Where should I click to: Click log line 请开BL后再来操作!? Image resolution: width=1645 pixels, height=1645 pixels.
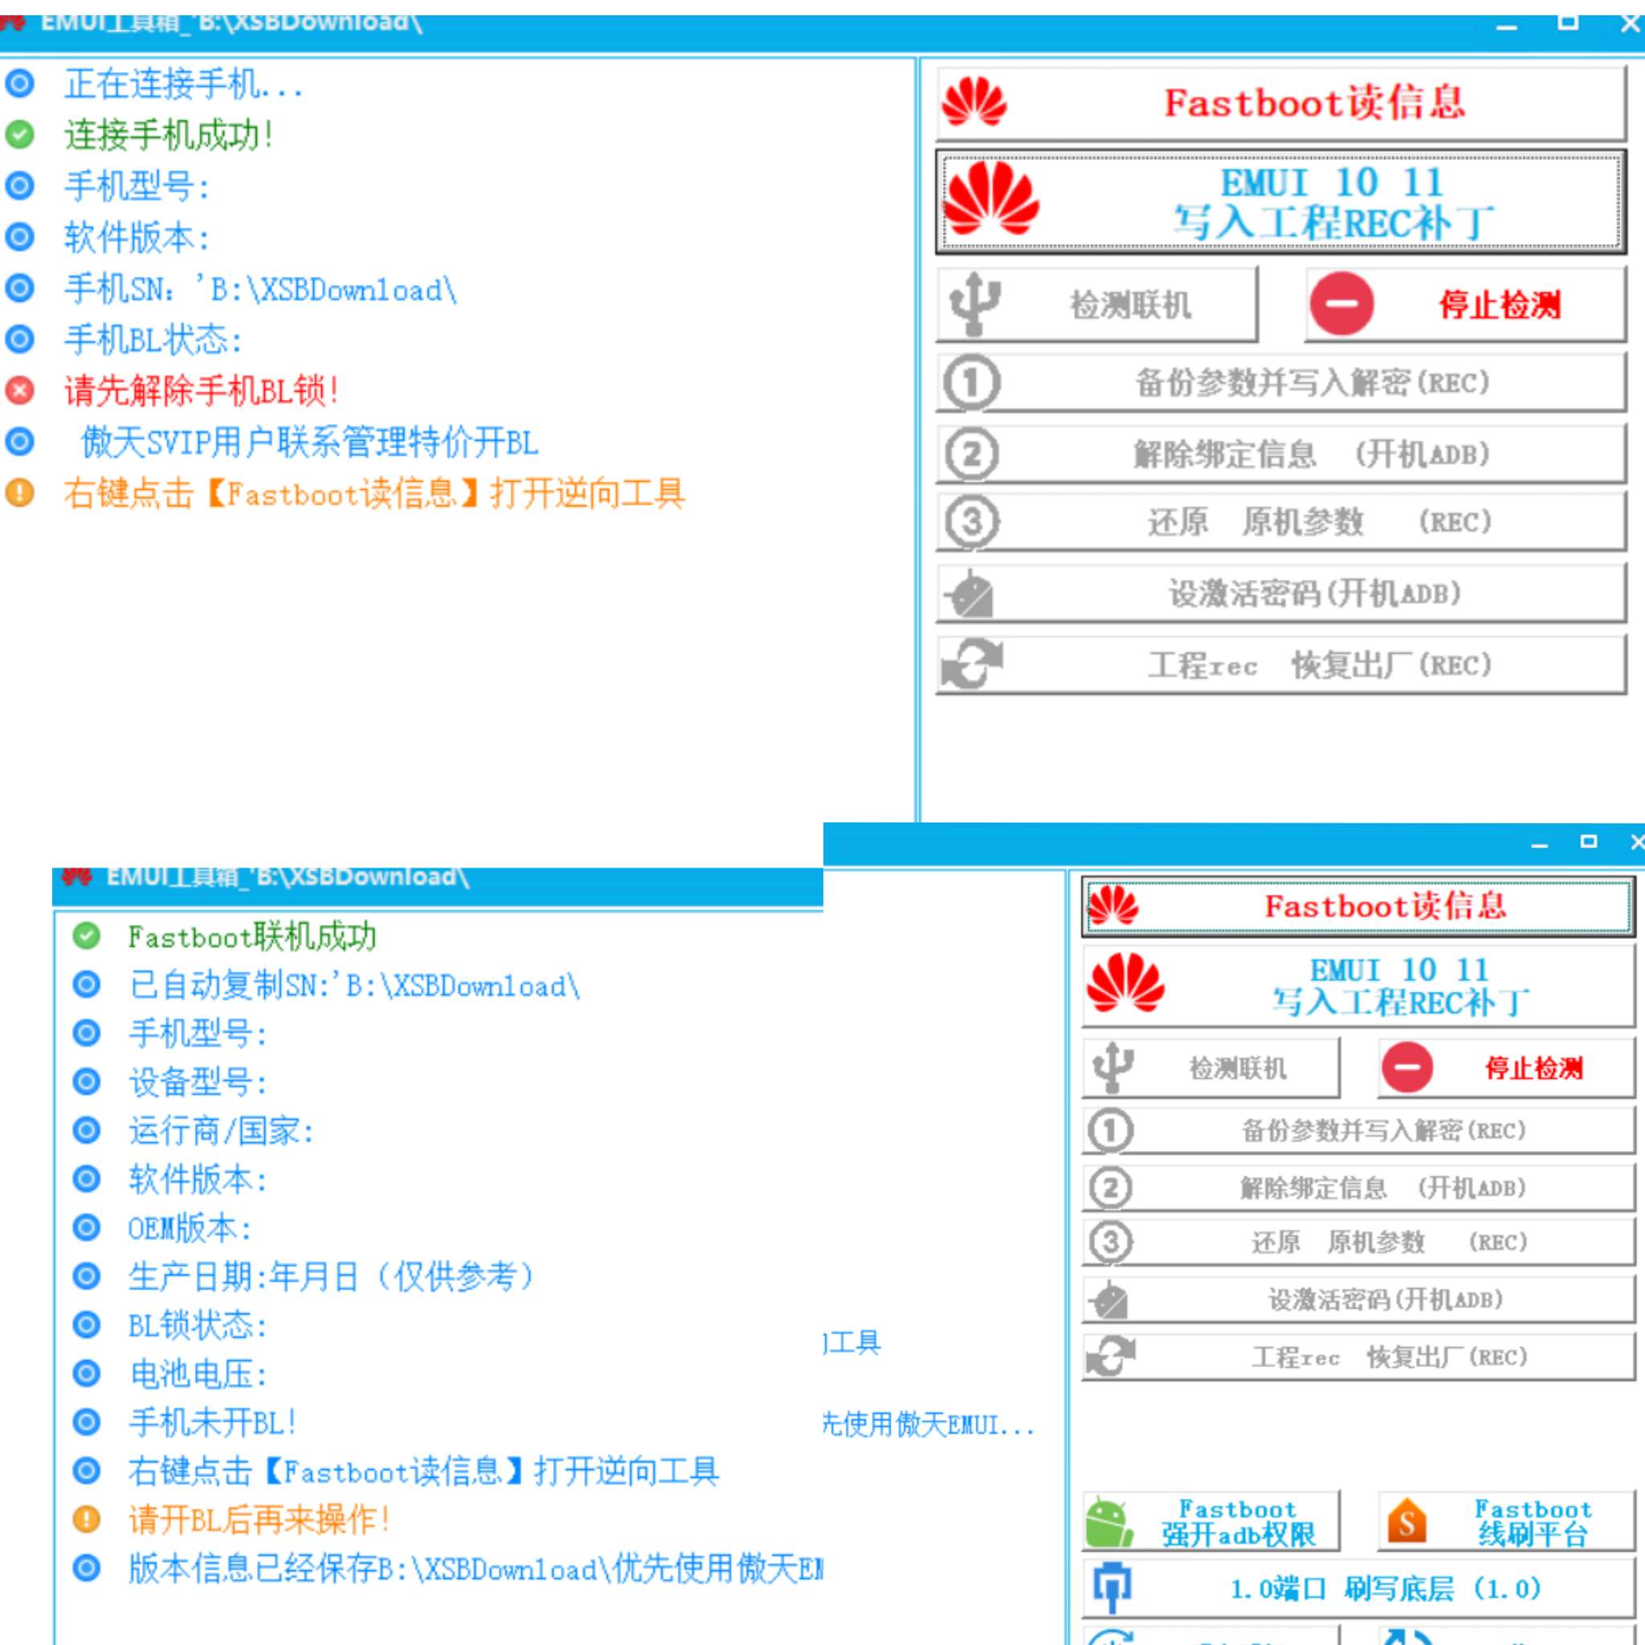pyautogui.click(x=259, y=1519)
